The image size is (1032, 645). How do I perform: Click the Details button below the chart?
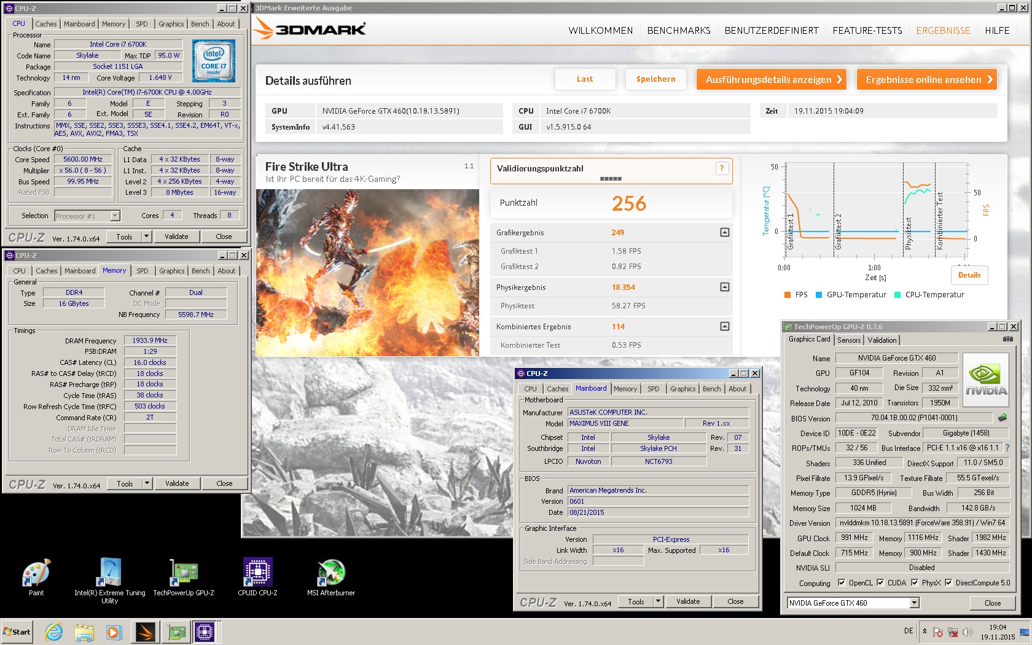click(969, 275)
